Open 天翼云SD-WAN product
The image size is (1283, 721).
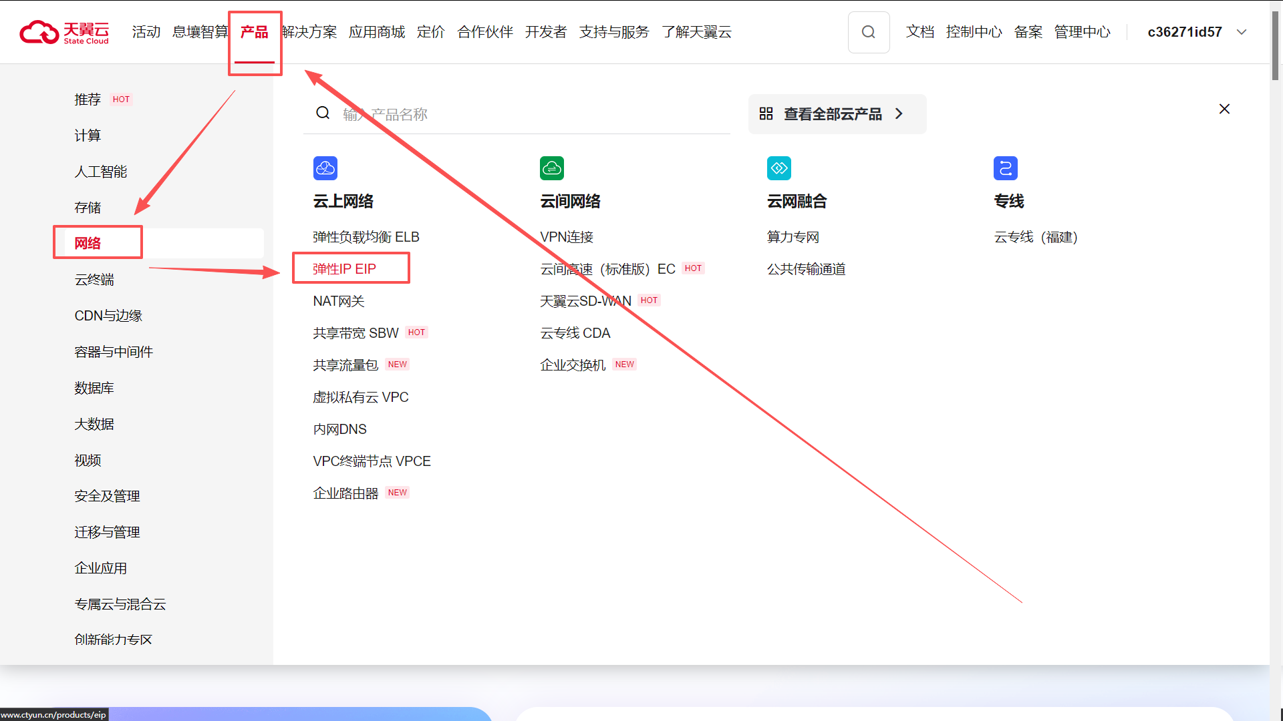coord(585,301)
